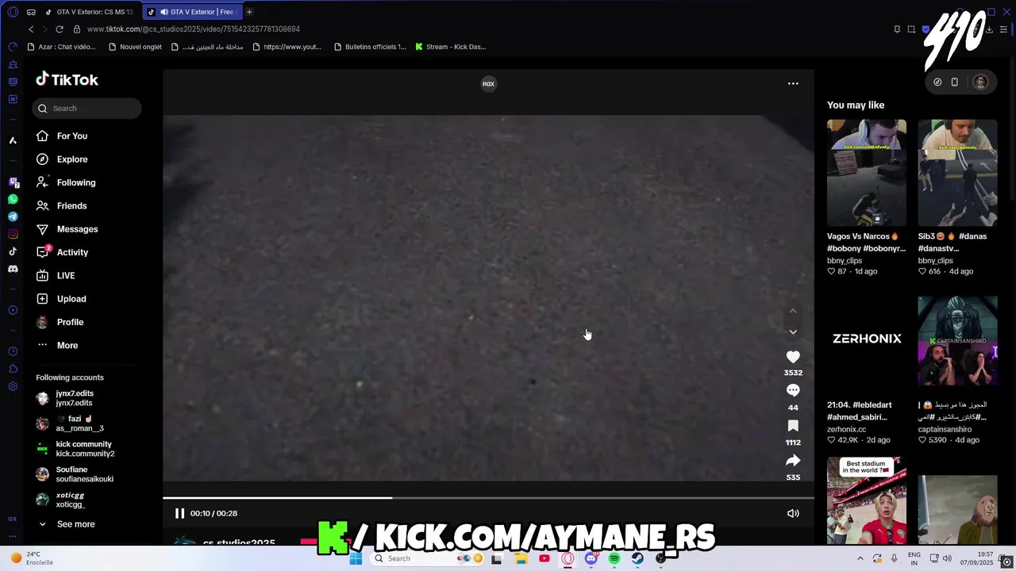Open Messages in TikTok sidebar
Screen dimensions: 1016x571
(x=67, y=229)
